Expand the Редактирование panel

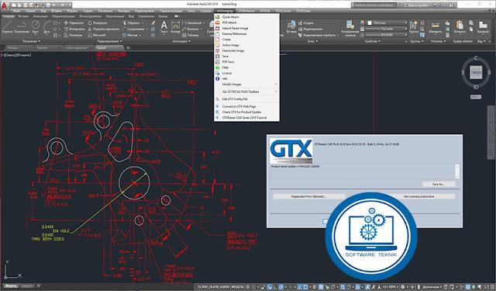pos(109,41)
